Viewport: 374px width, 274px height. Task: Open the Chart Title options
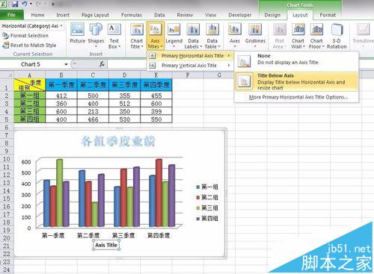(137, 35)
